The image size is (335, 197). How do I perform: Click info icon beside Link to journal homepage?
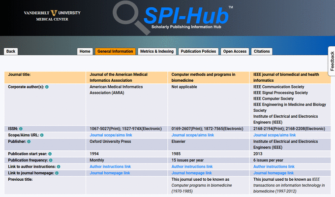point(57,173)
